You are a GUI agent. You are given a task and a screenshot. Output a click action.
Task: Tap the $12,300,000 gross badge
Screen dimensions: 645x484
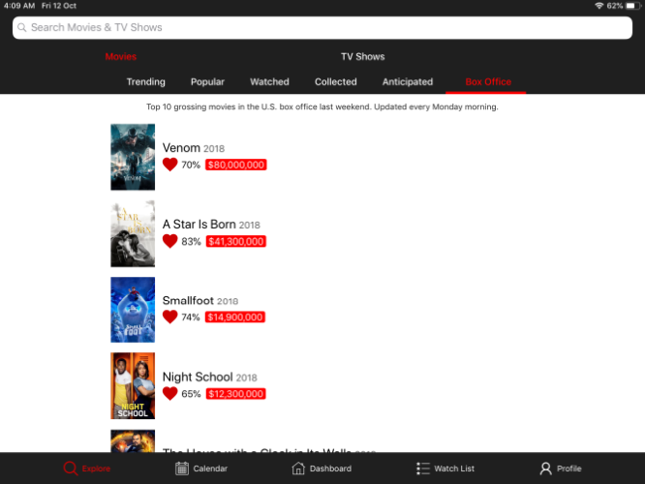(235, 394)
